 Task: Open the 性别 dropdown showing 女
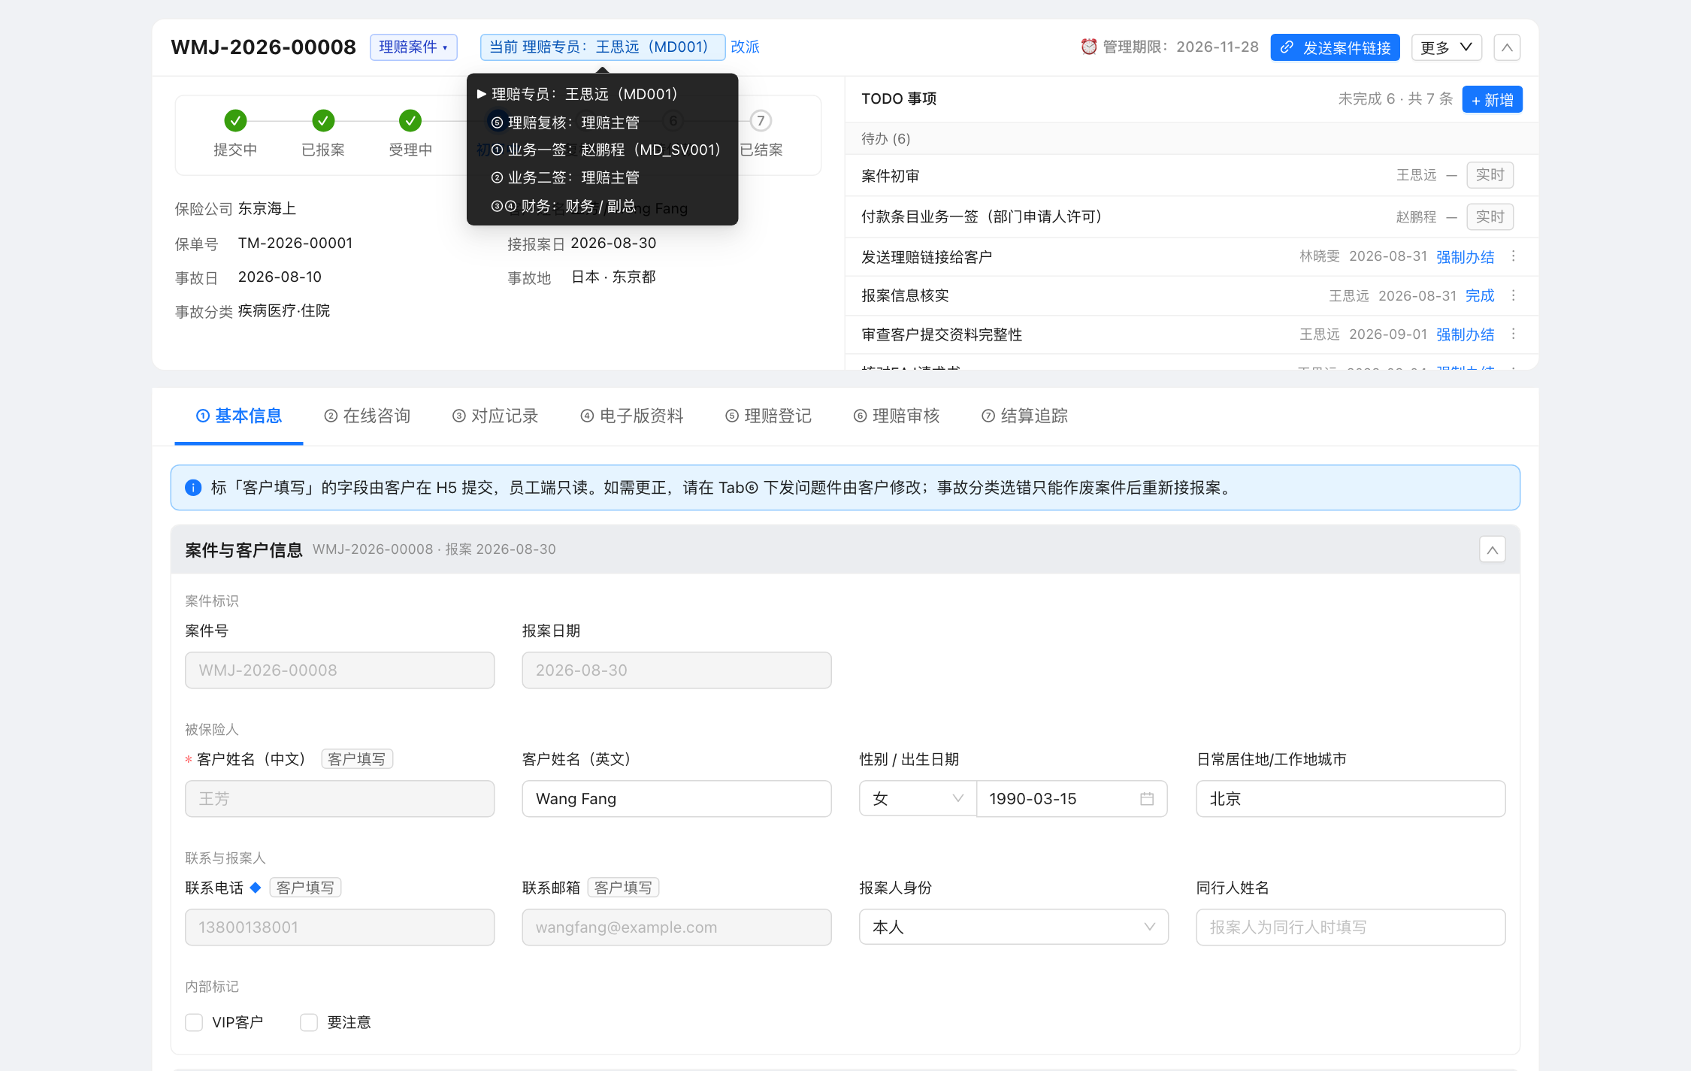[918, 799]
